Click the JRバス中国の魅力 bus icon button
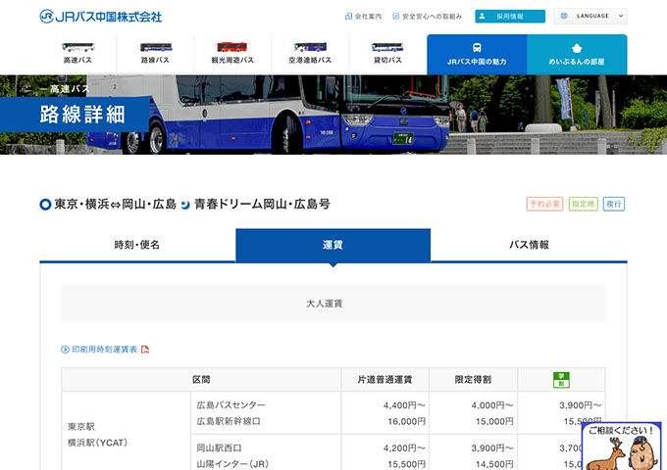667x470 pixels. pos(477,47)
